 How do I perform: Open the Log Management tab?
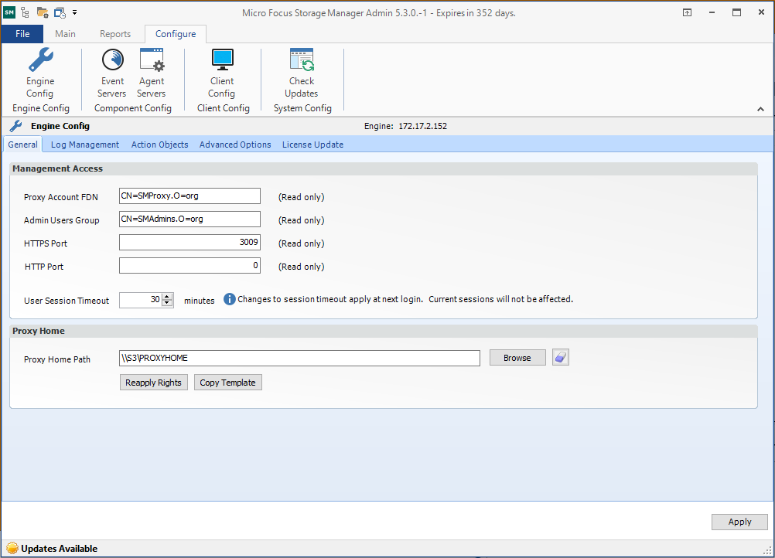(85, 145)
